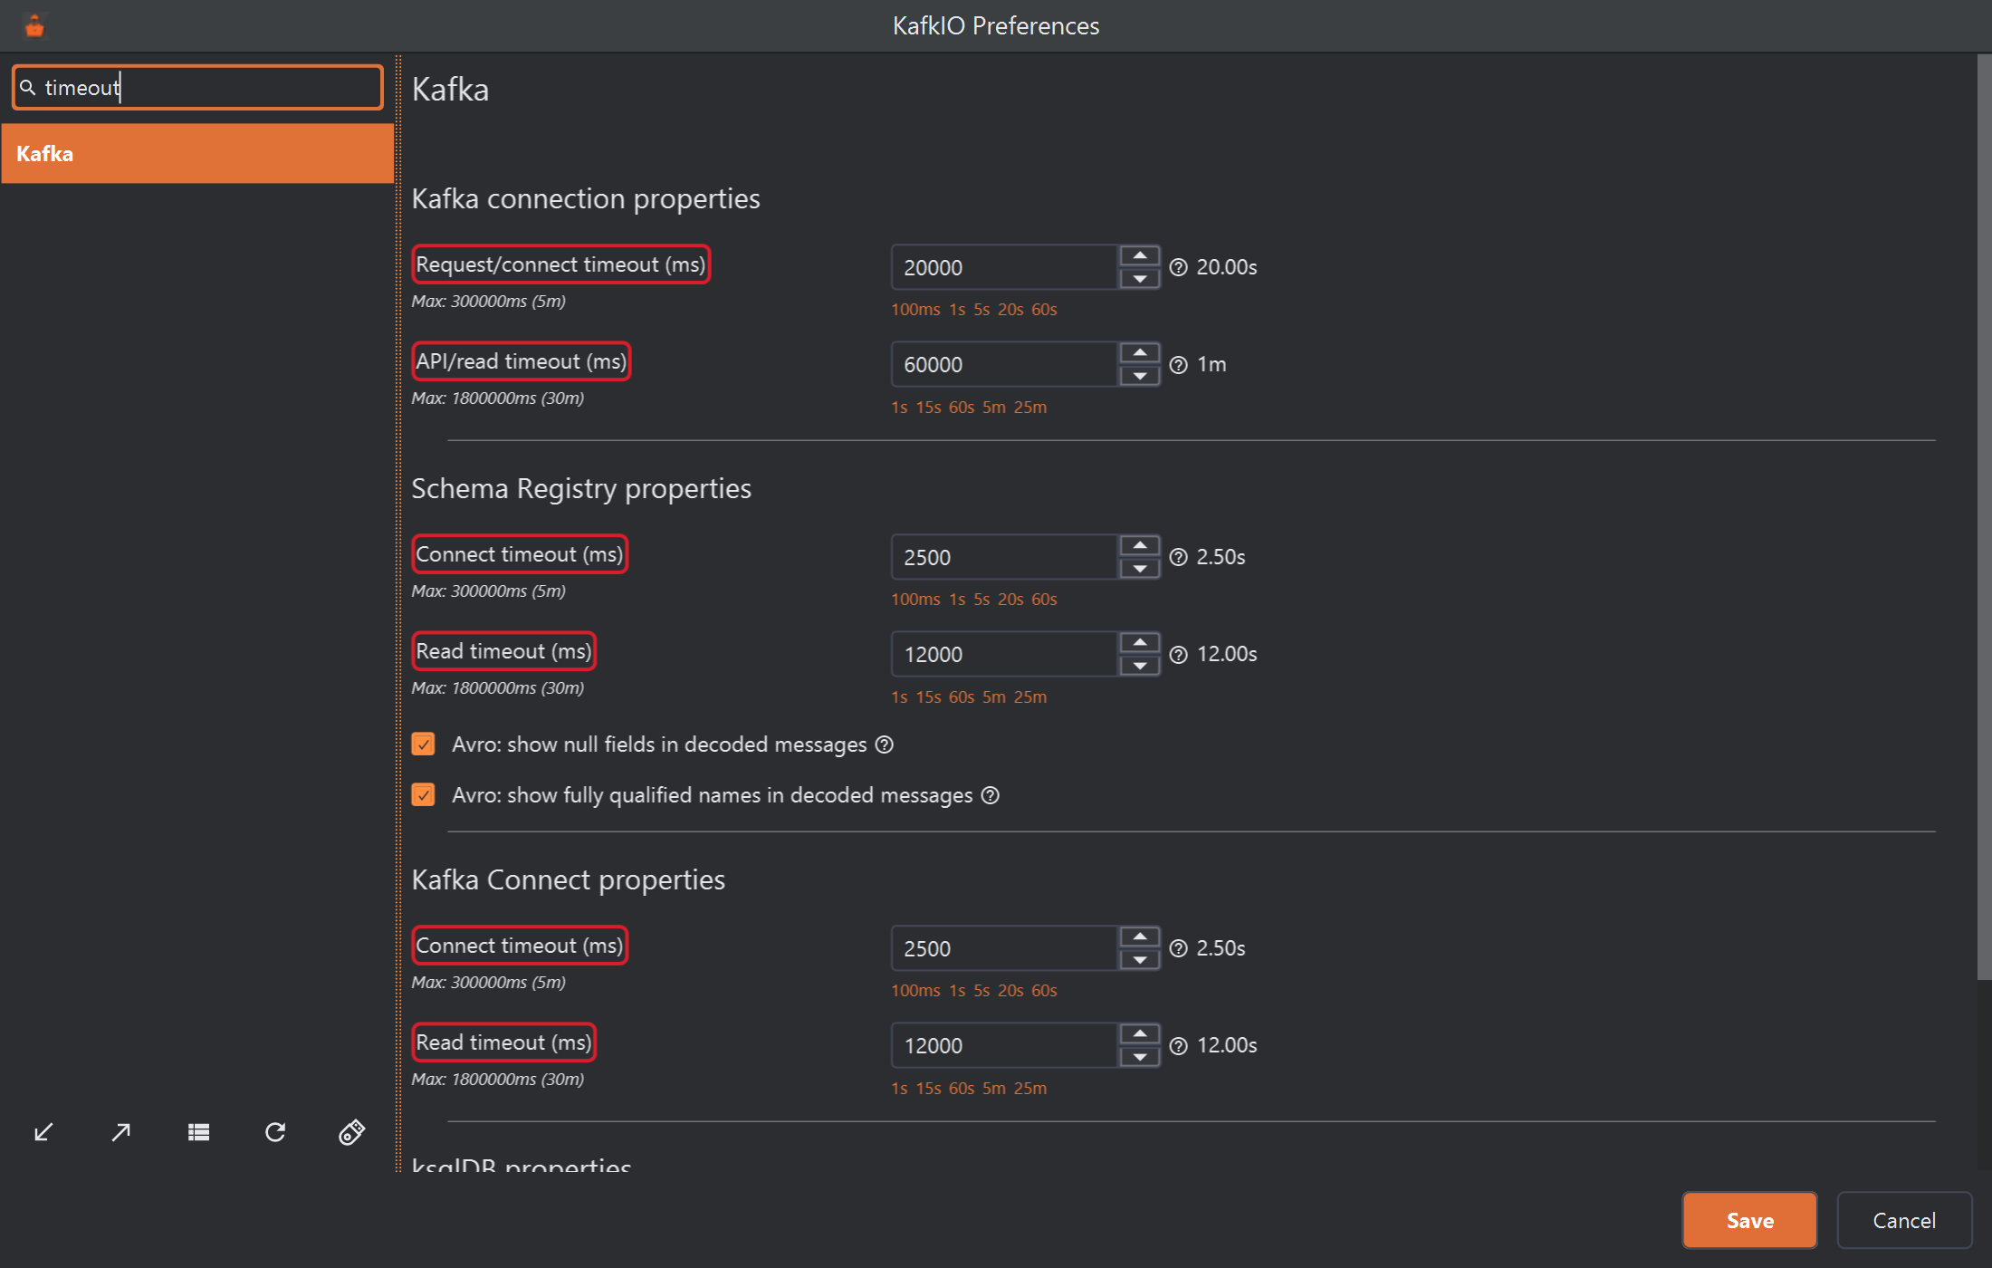Image resolution: width=1992 pixels, height=1268 pixels.
Task: Click the Cancel button
Action: click(x=1904, y=1220)
